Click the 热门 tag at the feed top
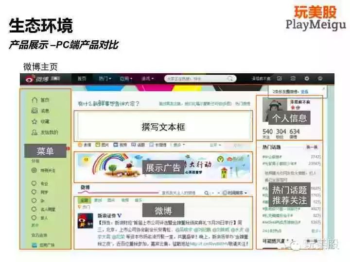Screen dimensions: 350x262 point(84,207)
